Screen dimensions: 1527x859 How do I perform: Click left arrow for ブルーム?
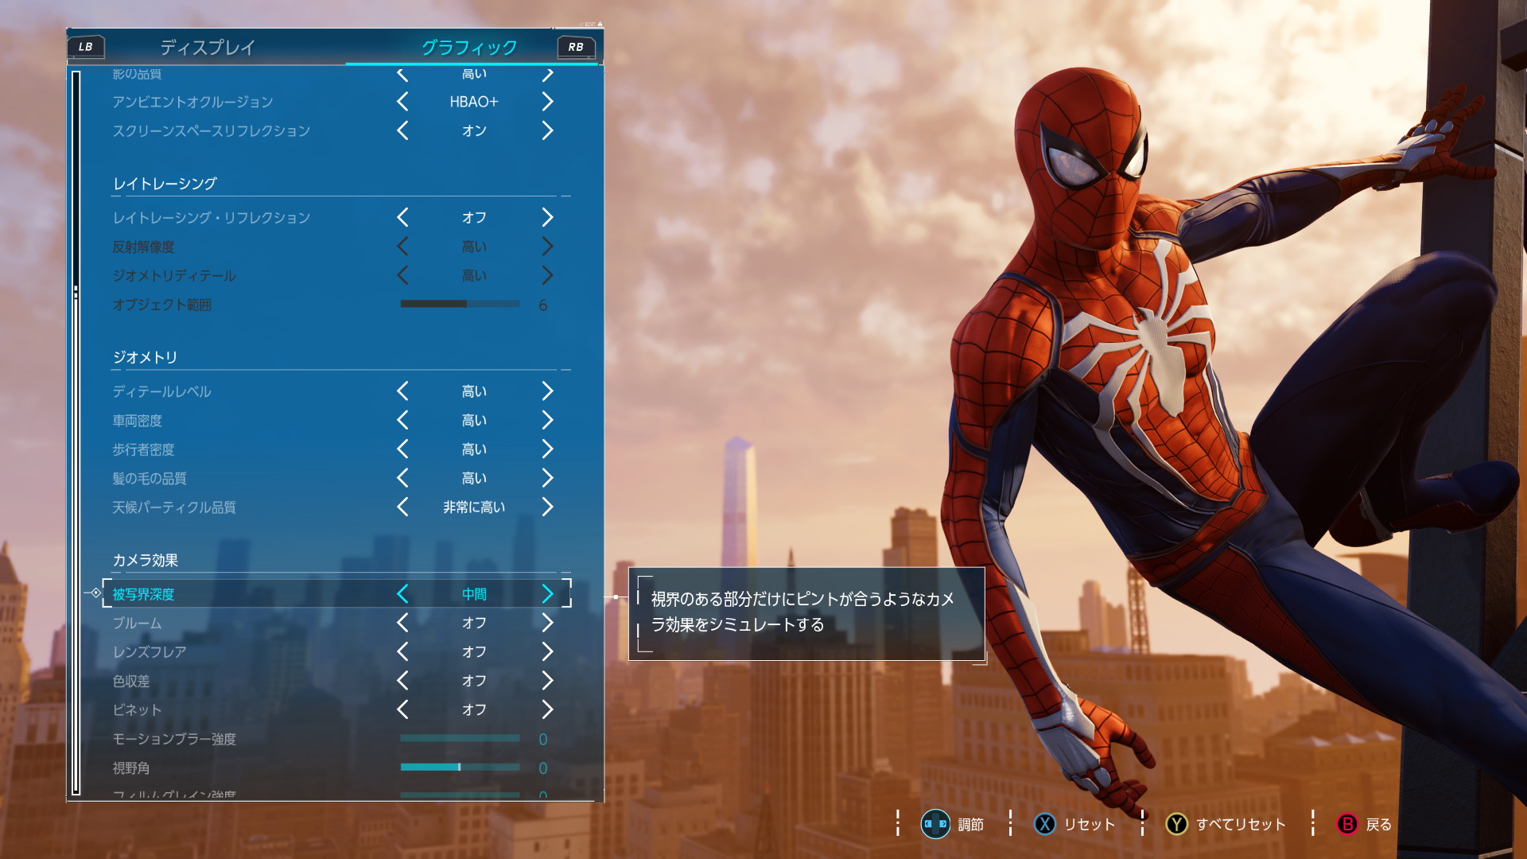point(402,623)
